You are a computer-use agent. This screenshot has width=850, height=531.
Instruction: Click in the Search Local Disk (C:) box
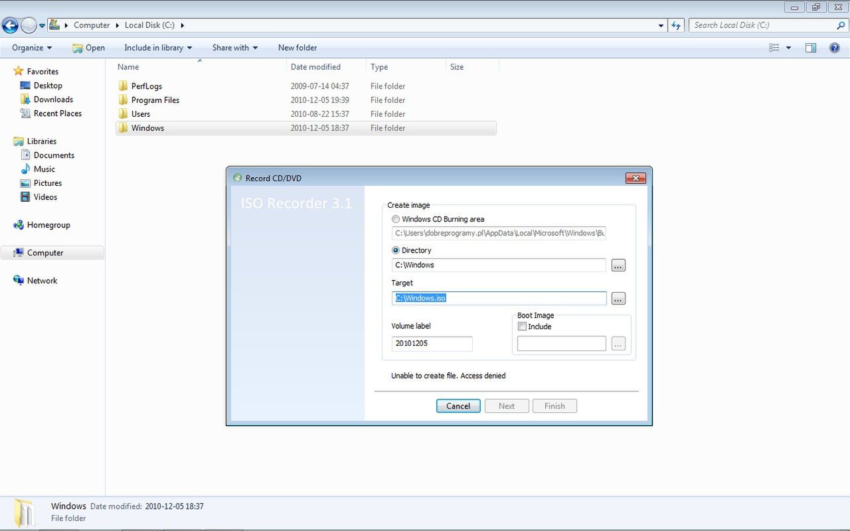[x=762, y=25]
